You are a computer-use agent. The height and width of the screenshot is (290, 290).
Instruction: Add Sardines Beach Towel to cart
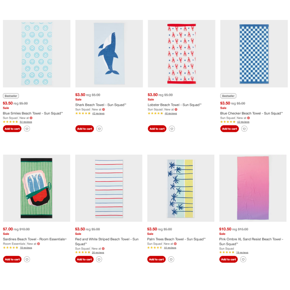12,259
